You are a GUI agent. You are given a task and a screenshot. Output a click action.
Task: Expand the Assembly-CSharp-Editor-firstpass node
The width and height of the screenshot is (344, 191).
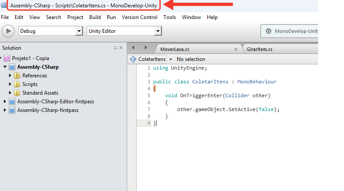(5, 101)
